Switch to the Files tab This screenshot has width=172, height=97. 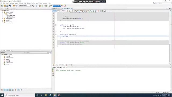point(8,9)
